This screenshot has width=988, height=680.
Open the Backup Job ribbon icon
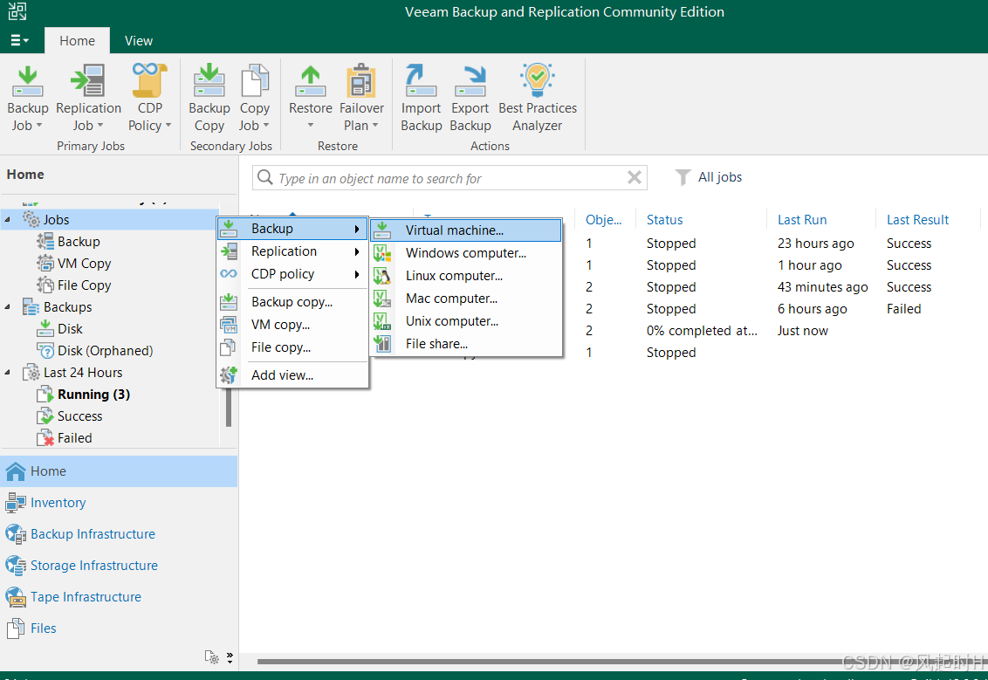pyautogui.click(x=27, y=81)
